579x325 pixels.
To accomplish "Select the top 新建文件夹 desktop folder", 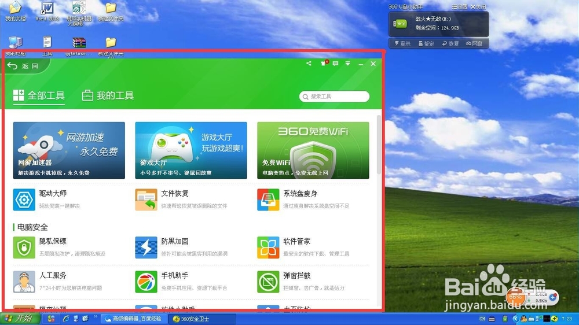I will 111,12.
